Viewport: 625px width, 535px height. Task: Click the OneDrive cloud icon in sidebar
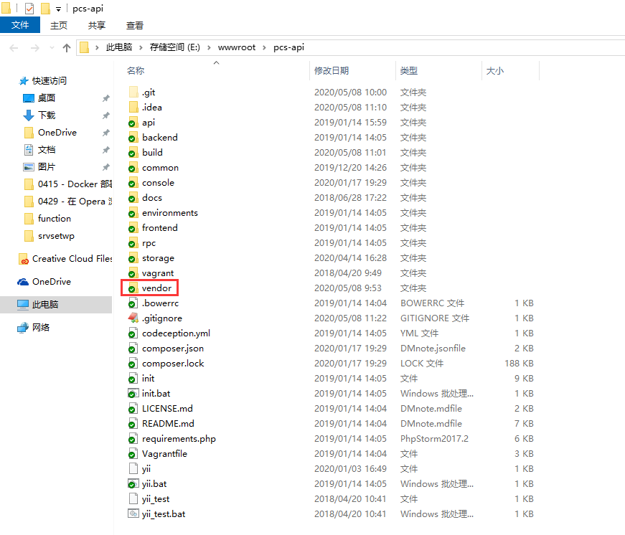click(x=23, y=282)
